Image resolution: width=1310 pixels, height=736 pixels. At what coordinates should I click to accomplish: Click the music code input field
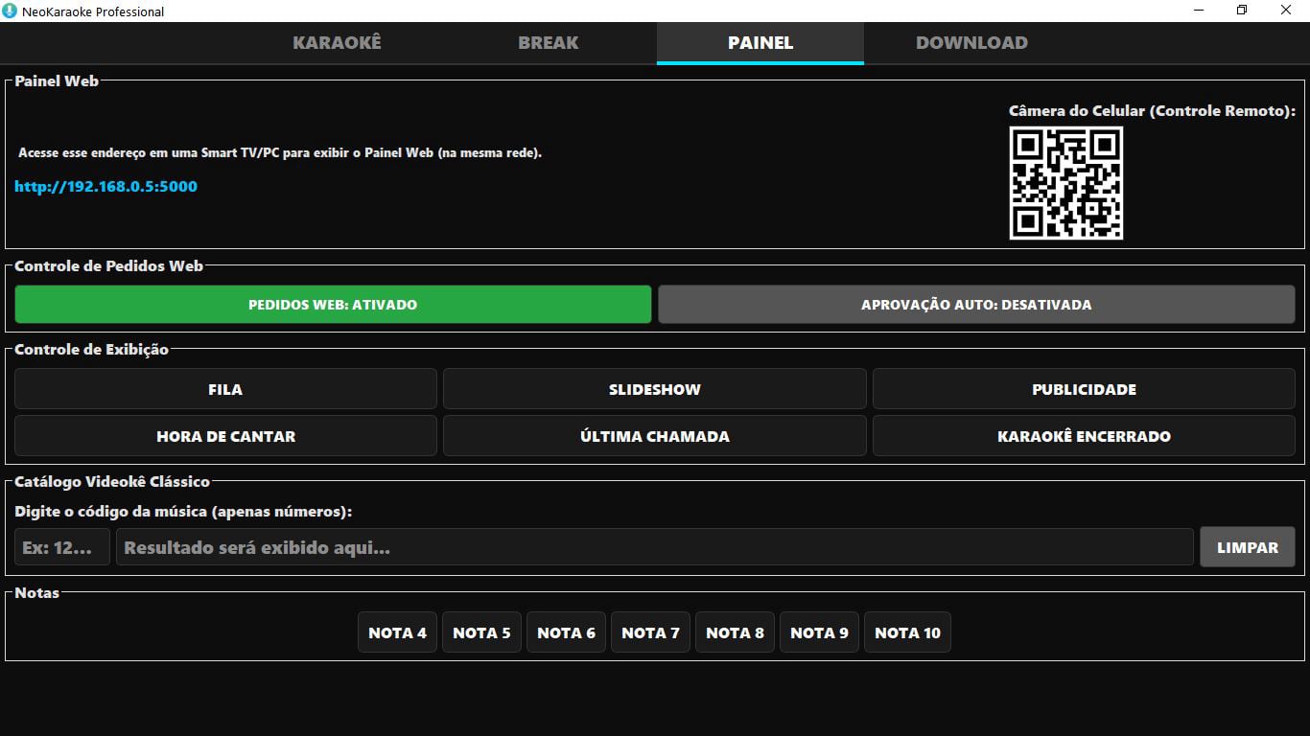[61, 546]
